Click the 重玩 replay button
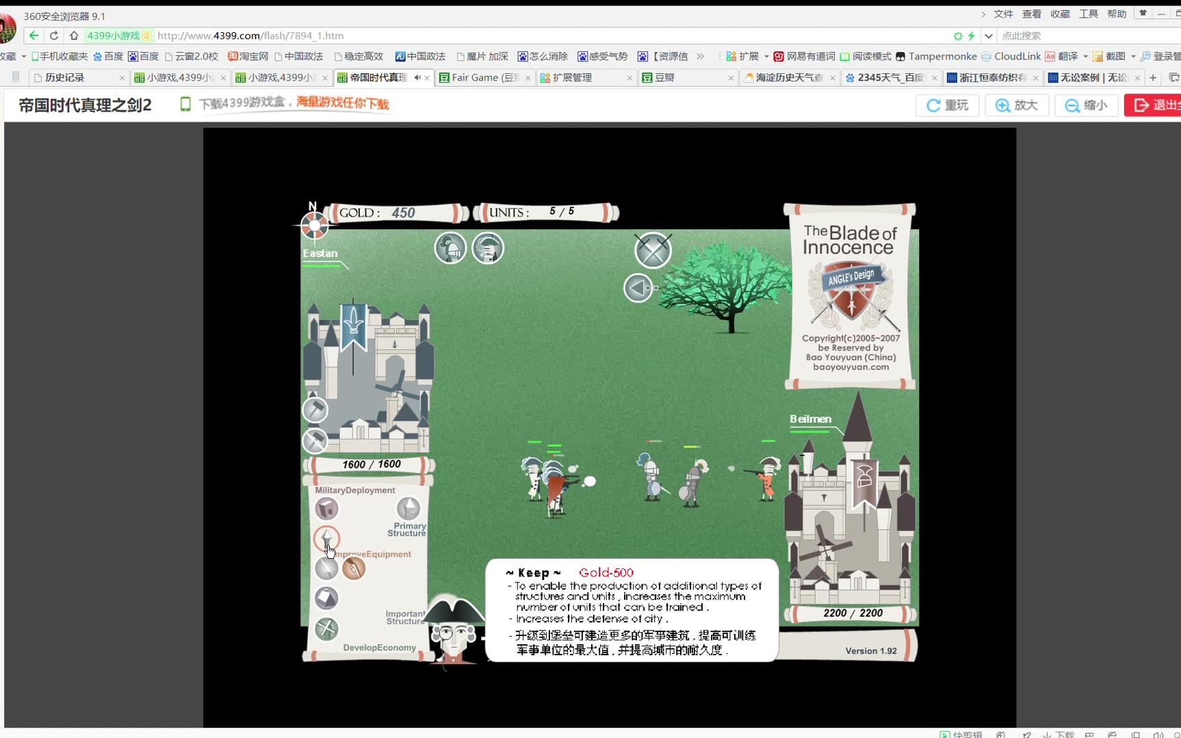 click(x=948, y=105)
